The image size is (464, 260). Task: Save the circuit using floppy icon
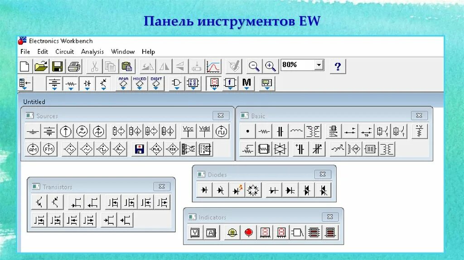[x=58, y=66]
